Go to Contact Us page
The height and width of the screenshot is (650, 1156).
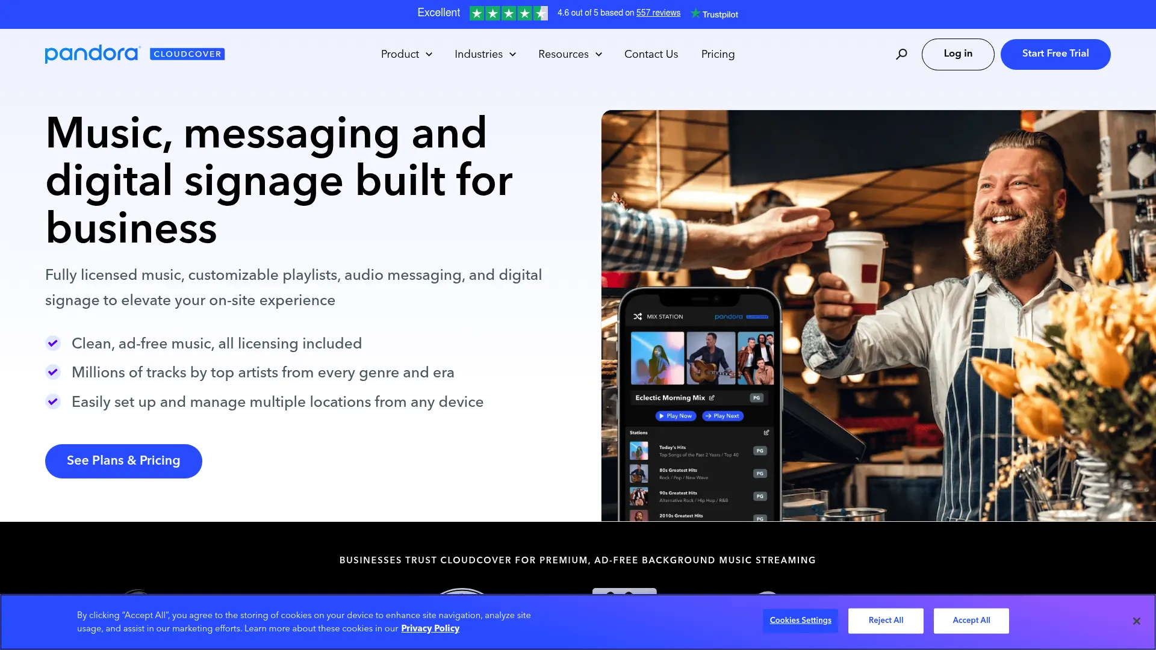click(651, 54)
